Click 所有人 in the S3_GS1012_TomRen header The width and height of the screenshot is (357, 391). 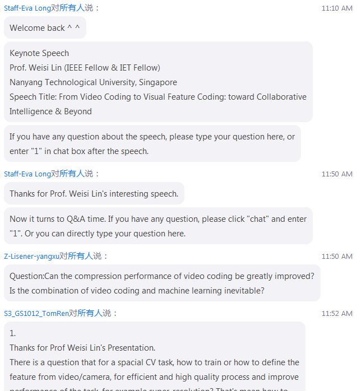click(x=90, y=314)
